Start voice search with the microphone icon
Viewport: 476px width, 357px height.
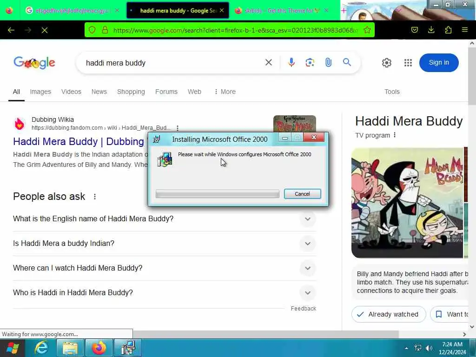point(291,63)
